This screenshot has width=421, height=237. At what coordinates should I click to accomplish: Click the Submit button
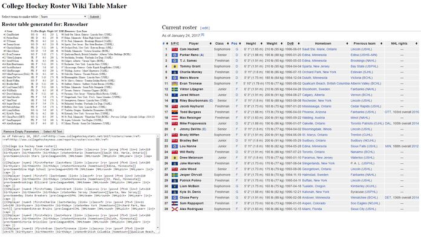[94, 17]
